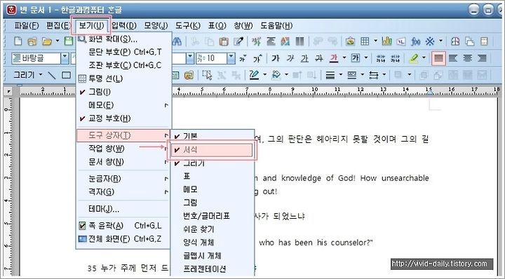Click the line color pen swatch
This screenshot has width=505, height=279.
(x=254, y=75)
